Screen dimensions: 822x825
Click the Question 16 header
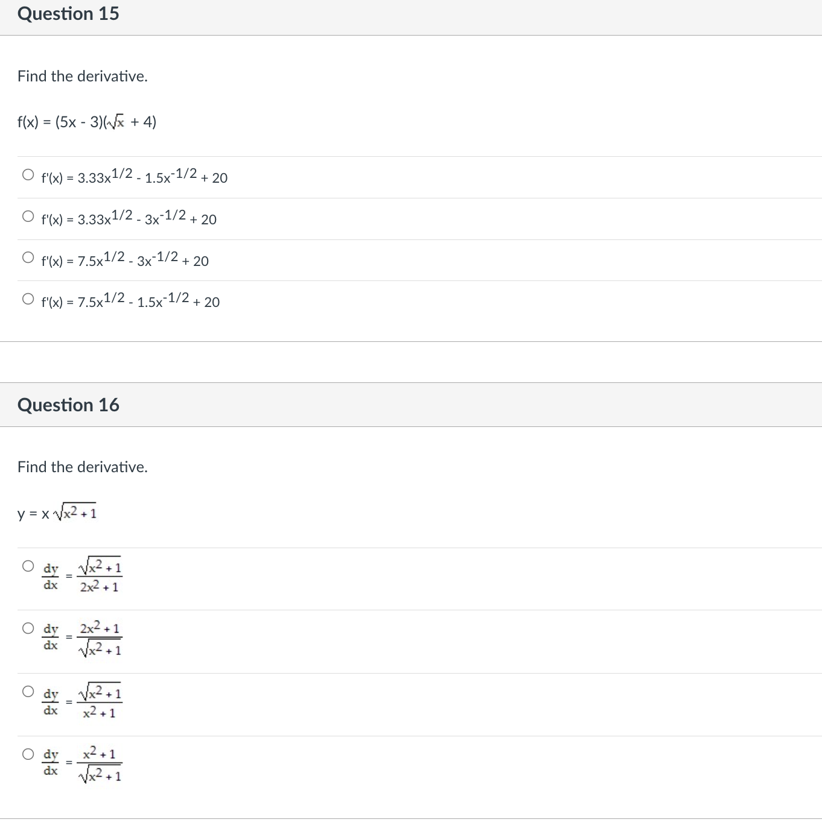(68, 405)
